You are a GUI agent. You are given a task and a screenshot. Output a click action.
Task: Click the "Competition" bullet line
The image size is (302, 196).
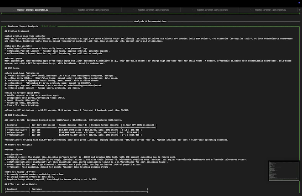tap(126, 159)
